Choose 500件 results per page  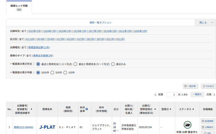pyautogui.click(x=52, y=73)
